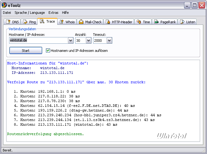Open the HTTP-Header tab
Screen dimensions: 207x154
(x=119, y=22)
